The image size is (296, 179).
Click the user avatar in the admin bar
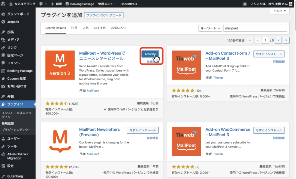coord(291,4)
